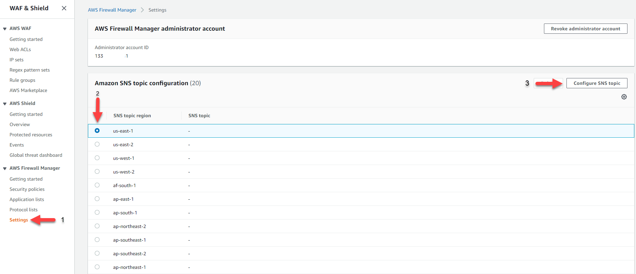Click af-south-1 region text
The image size is (636, 274).
point(124,185)
